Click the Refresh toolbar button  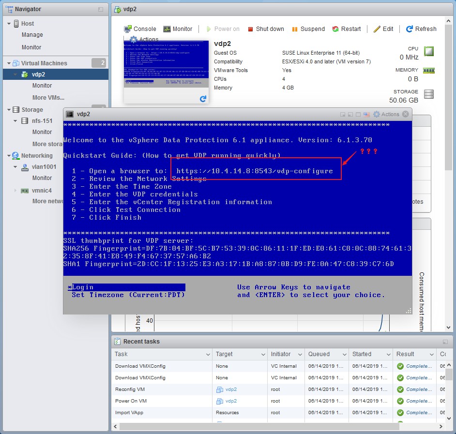click(421, 29)
